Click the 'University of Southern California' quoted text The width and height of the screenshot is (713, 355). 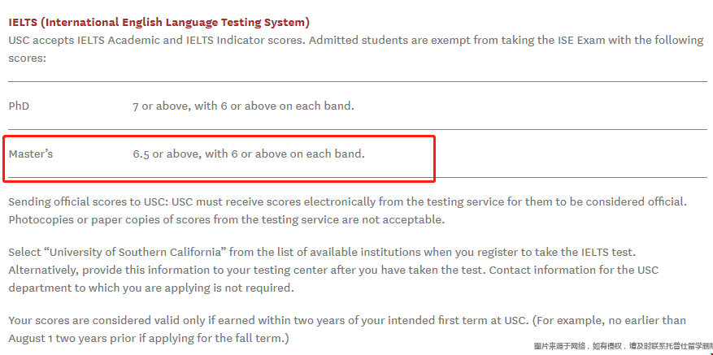pyautogui.click(x=138, y=252)
